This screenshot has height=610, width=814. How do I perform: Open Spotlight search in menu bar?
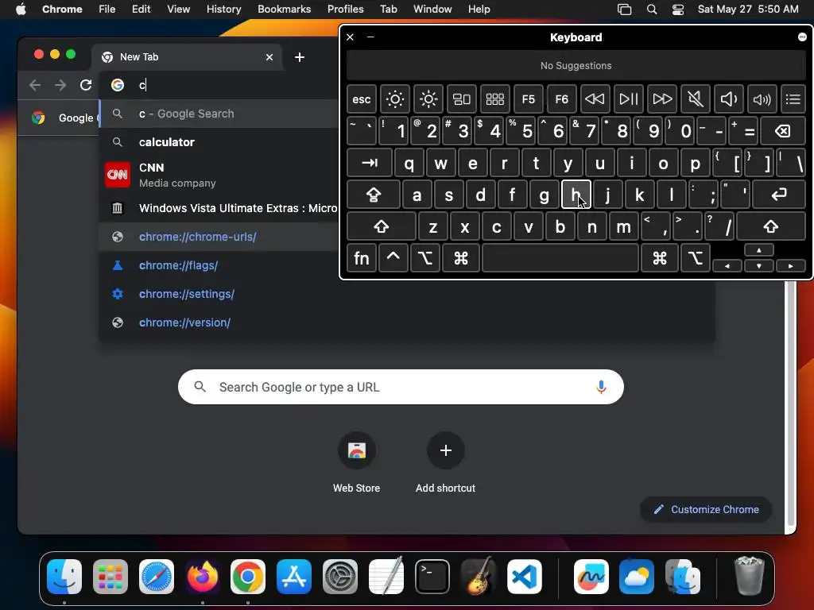click(x=652, y=10)
